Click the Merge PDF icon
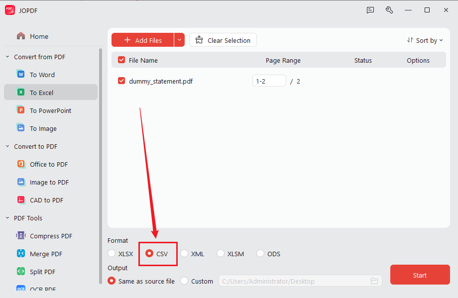 pos(21,254)
